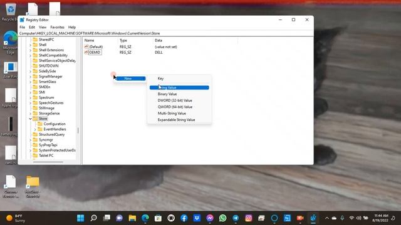Select the SharedPC folder icon

(35, 39)
